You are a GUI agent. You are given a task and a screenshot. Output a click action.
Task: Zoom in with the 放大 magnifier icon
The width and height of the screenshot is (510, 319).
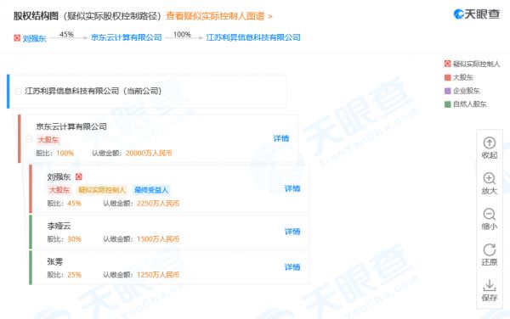click(x=490, y=178)
